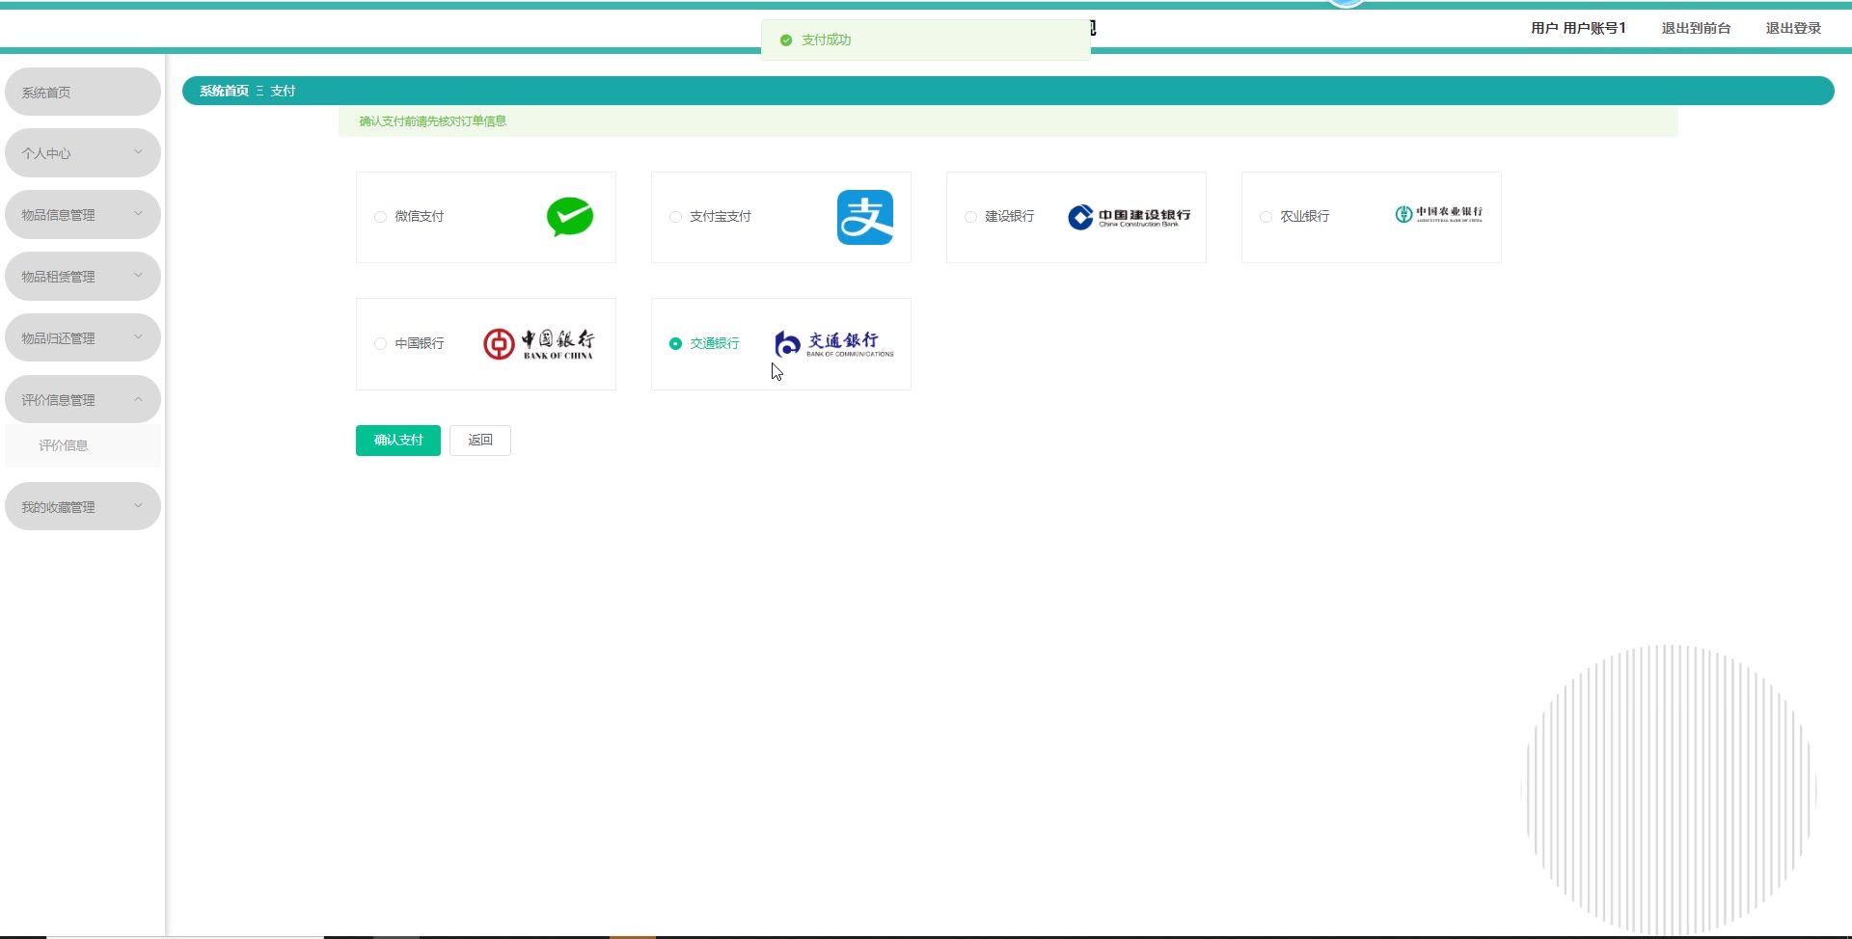Click the 确认支付 button
1852x939 pixels.
point(398,441)
